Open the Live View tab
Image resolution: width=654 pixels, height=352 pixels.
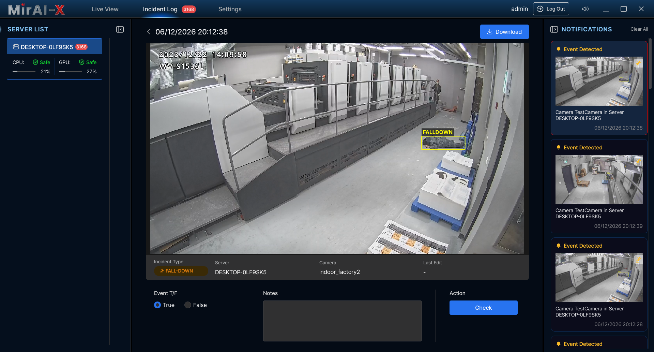coord(105,9)
